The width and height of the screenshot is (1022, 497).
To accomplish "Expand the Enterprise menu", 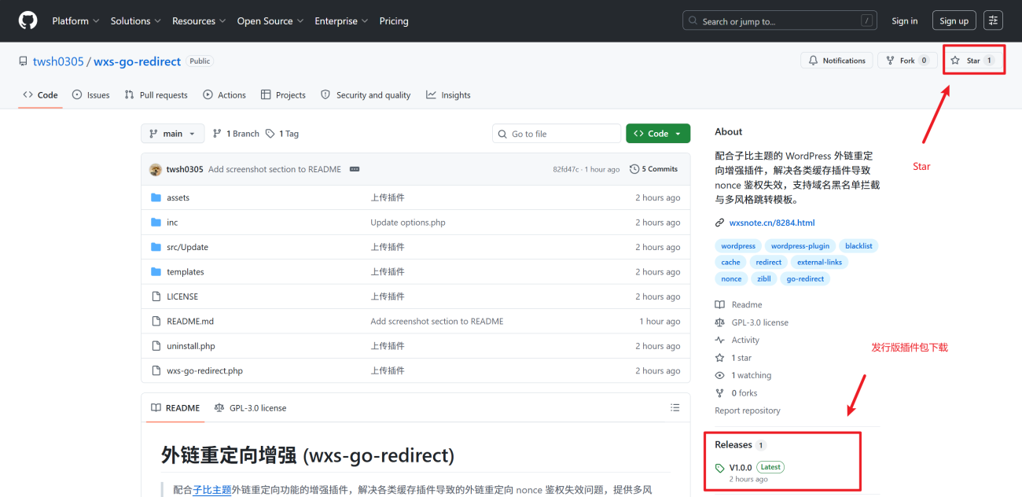I will tap(341, 21).
